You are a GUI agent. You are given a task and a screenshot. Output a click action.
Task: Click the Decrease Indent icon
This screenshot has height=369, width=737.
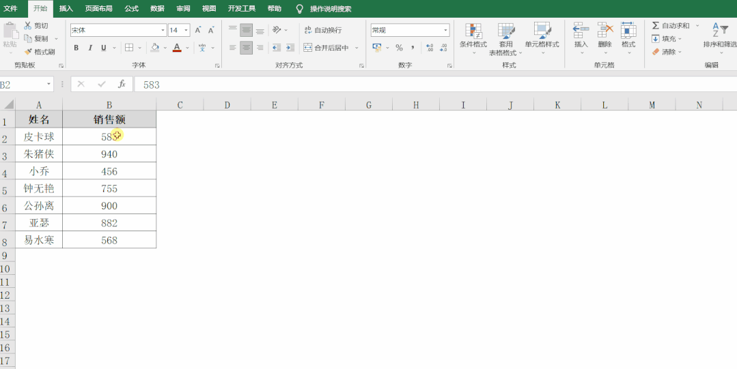pos(277,48)
